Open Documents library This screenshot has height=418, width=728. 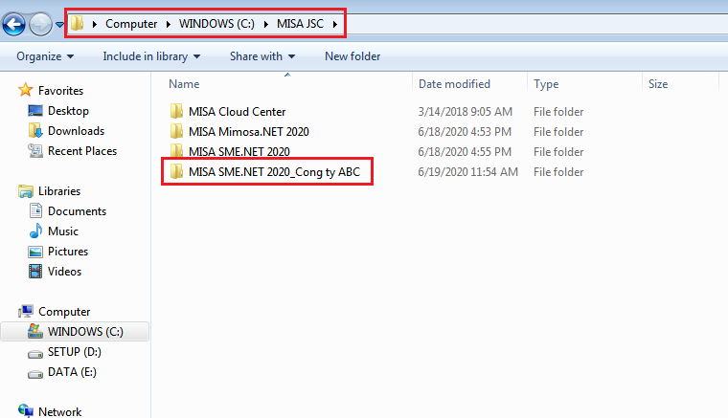coord(77,211)
